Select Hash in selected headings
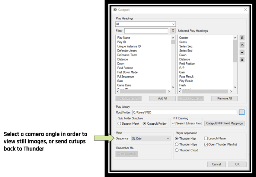This screenshot has width=256, height=177. pos(182,85)
